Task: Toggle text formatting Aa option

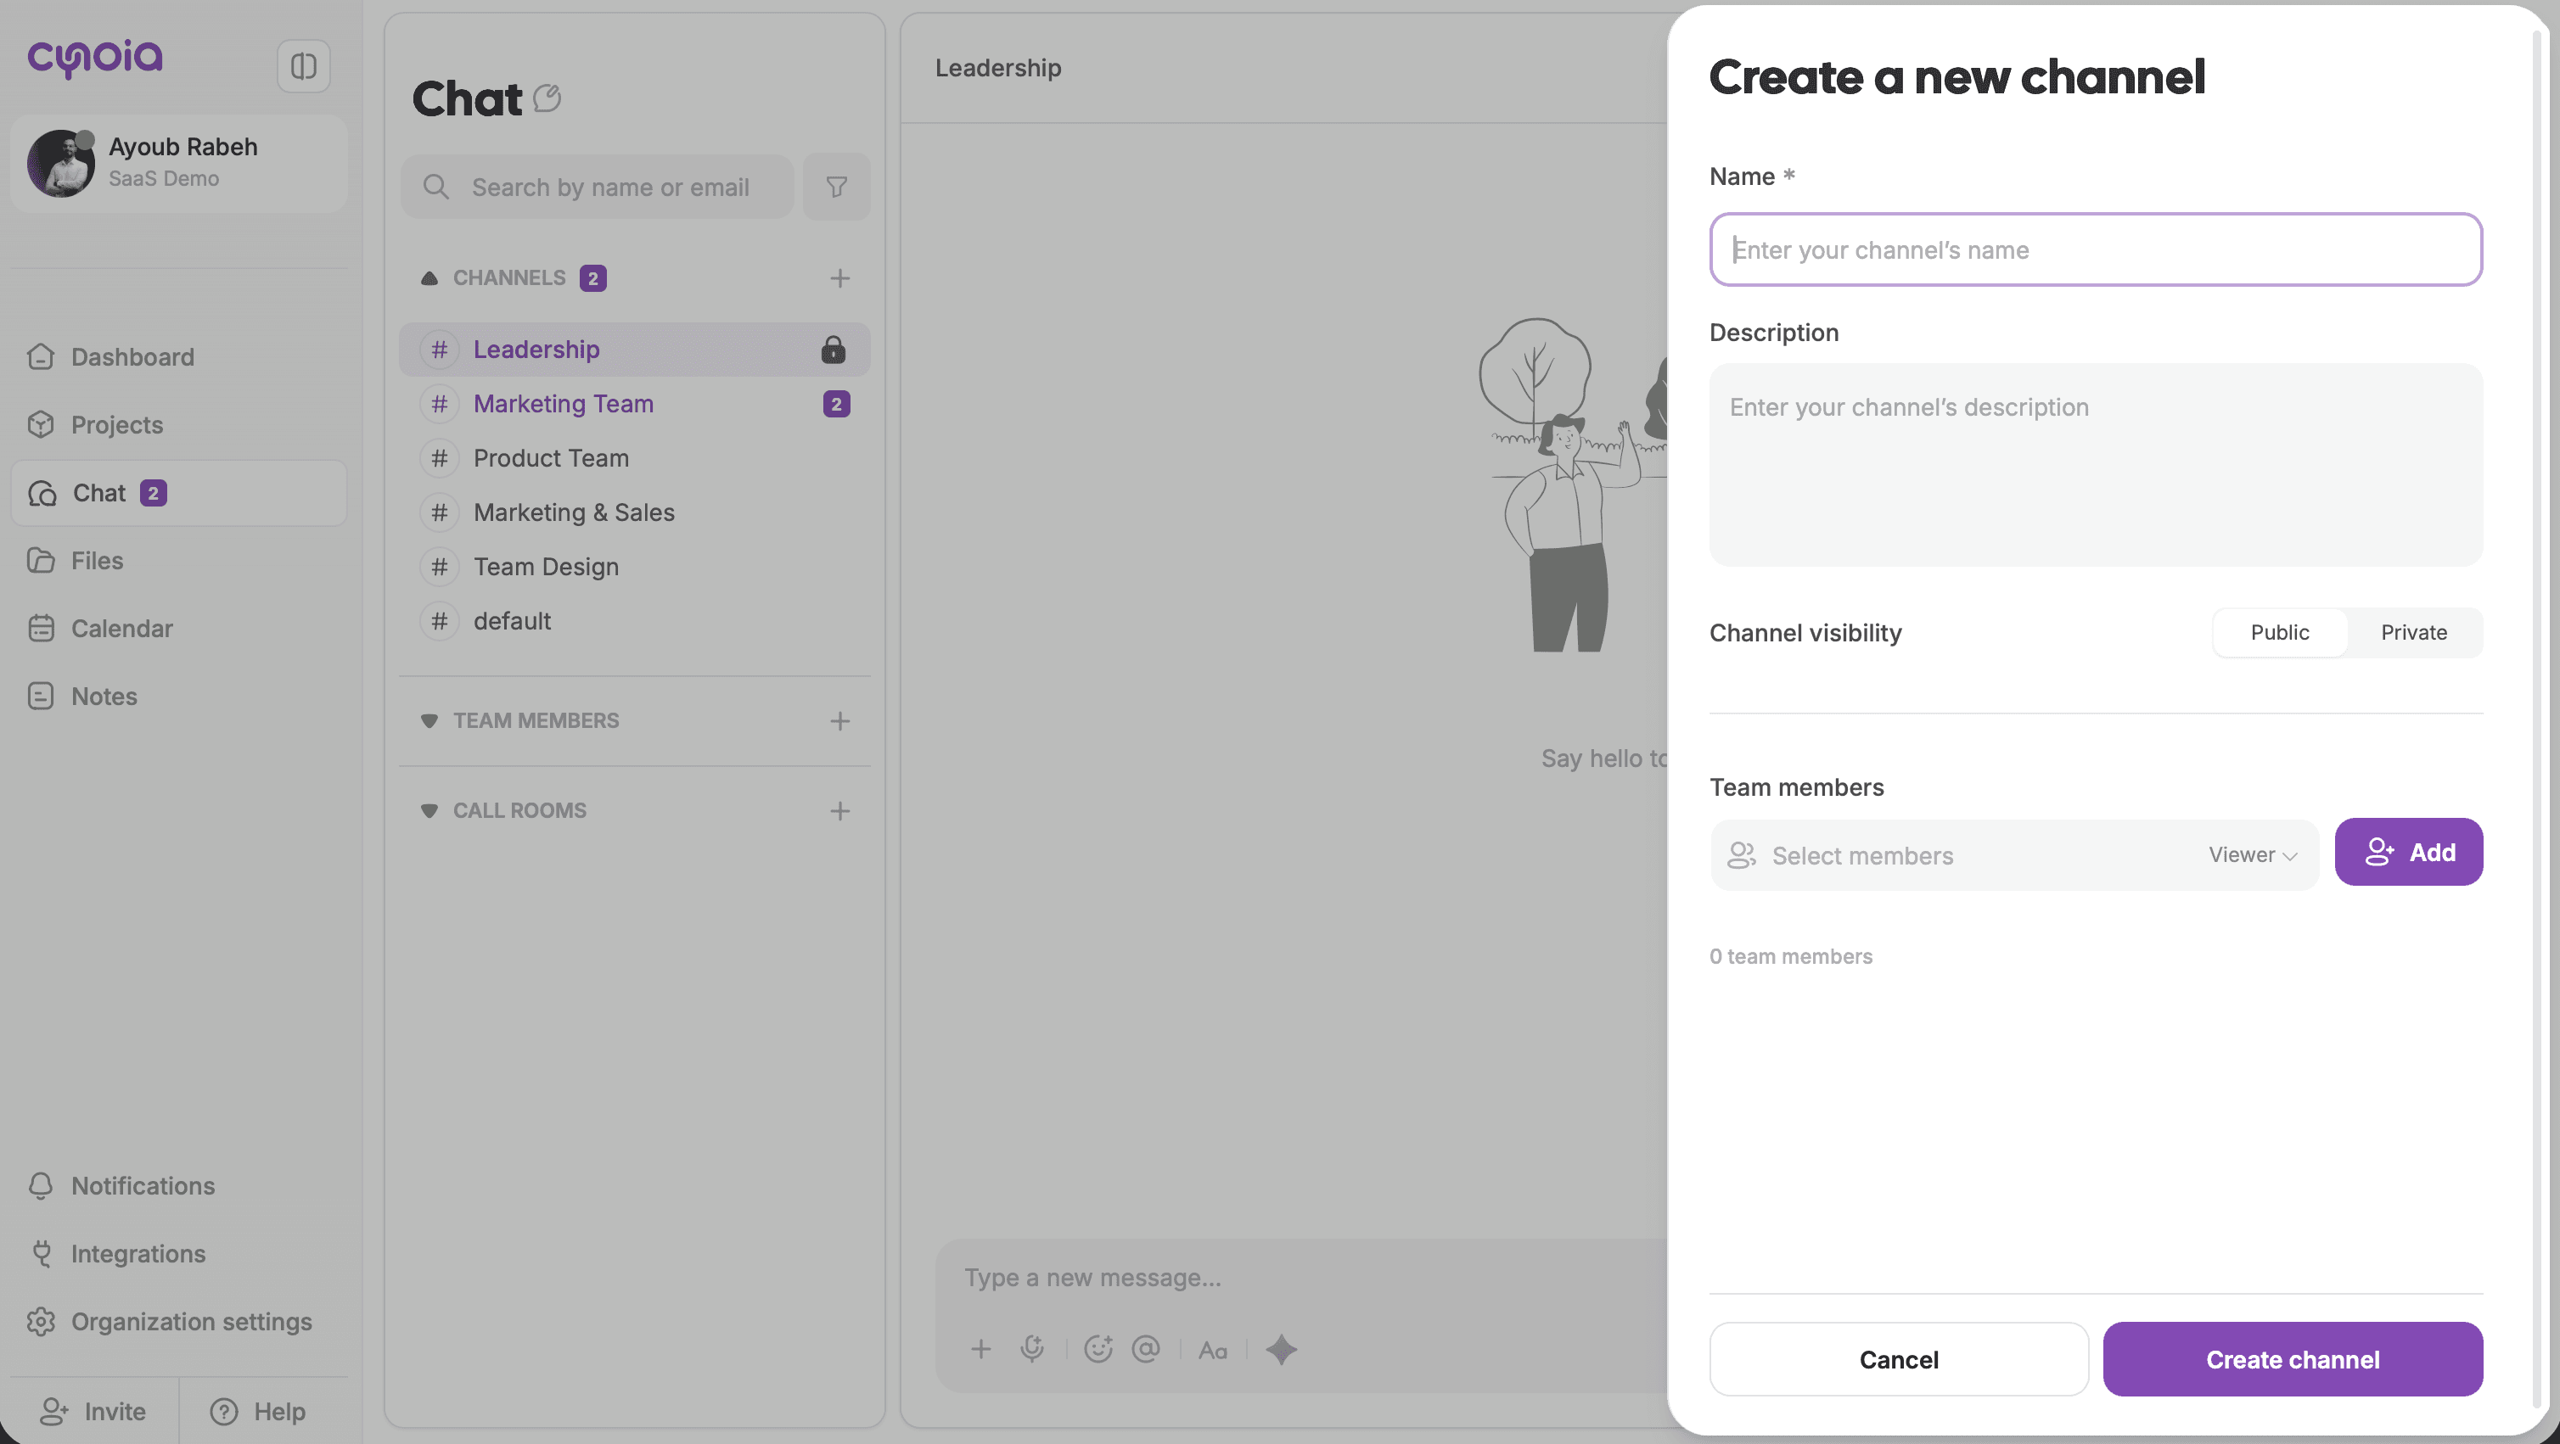Action: (x=1212, y=1350)
